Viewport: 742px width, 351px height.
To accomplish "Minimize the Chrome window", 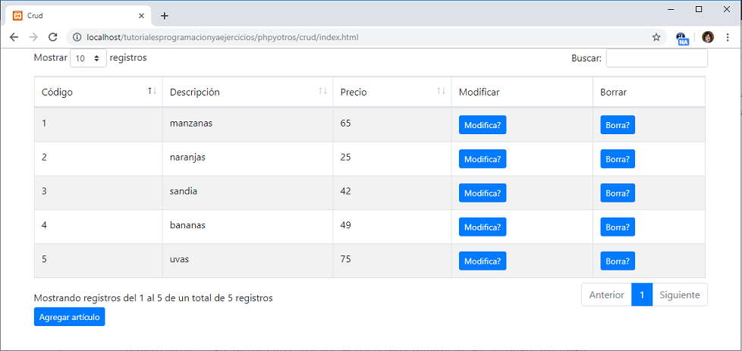I will pyautogui.click(x=671, y=9).
